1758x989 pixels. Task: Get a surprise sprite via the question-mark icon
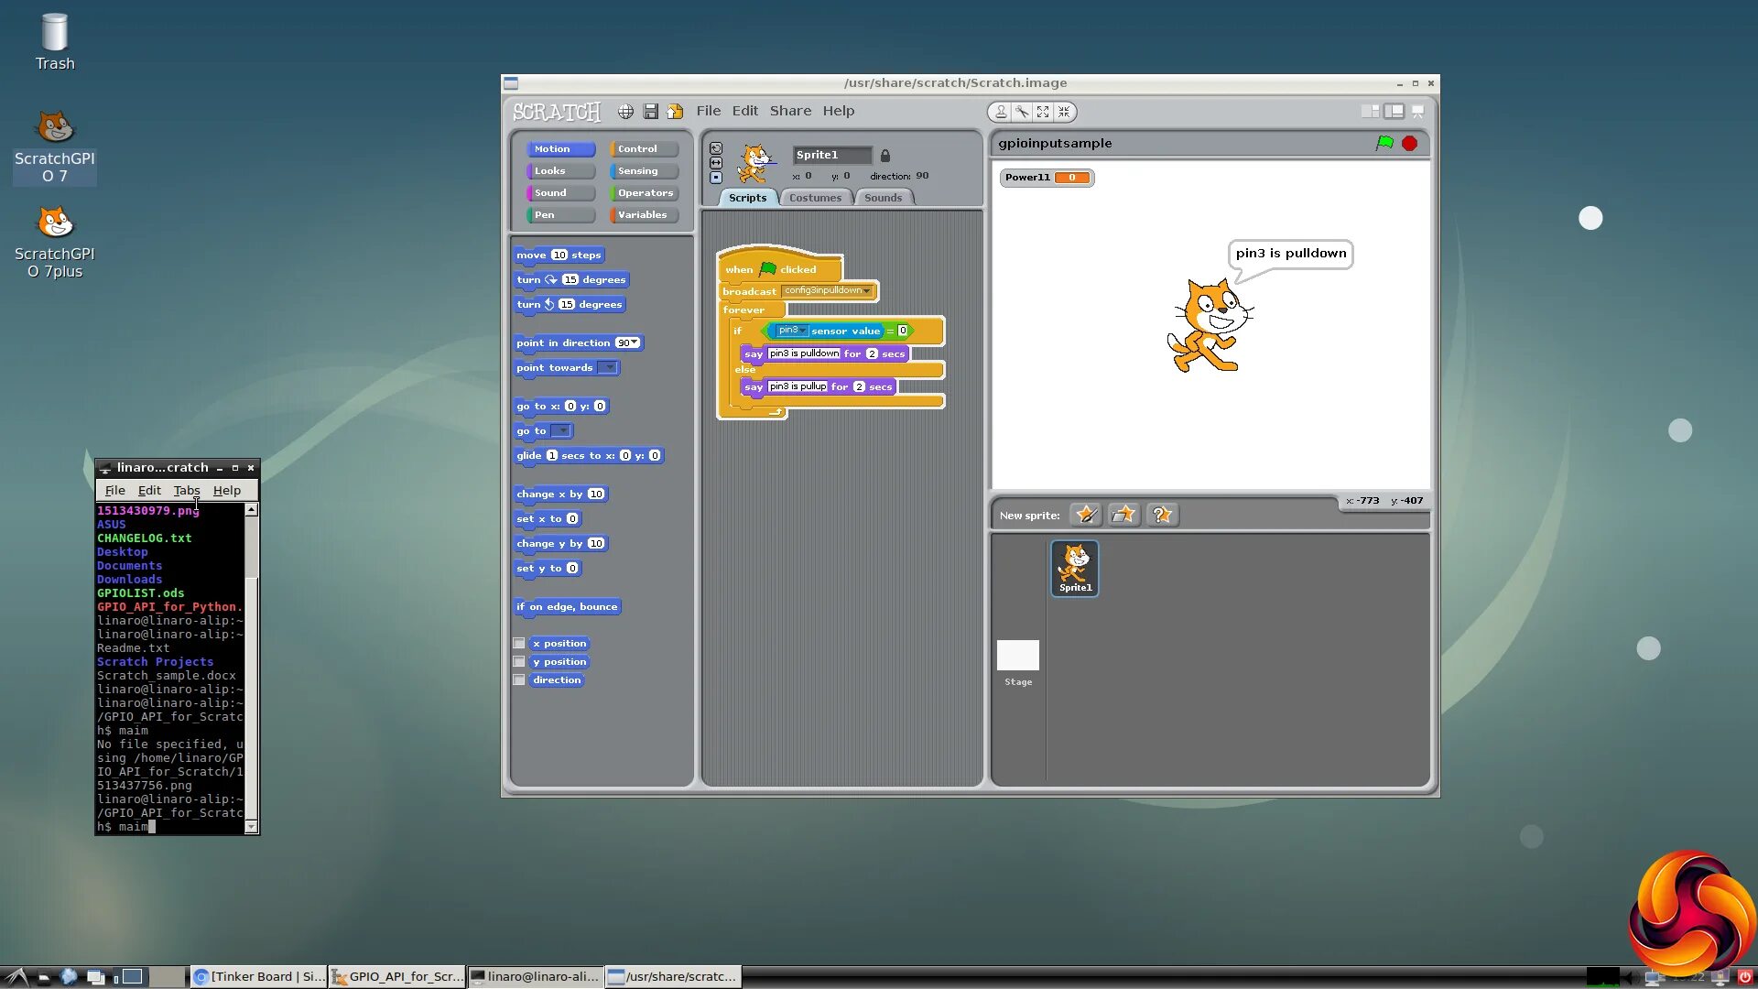pyautogui.click(x=1161, y=515)
